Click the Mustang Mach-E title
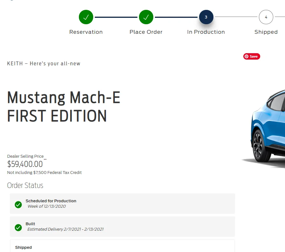The image size is (285, 252). pyautogui.click(x=64, y=98)
